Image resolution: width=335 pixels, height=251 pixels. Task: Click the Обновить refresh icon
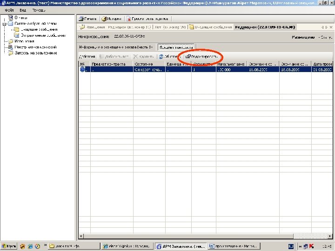(161, 57)
